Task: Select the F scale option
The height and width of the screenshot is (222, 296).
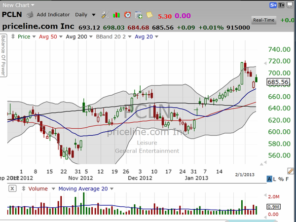Action: (x=287, y=179)
